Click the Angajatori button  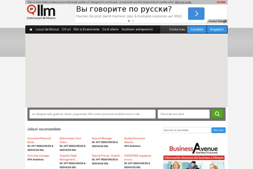pyautogui.click(x=217, y=30)
